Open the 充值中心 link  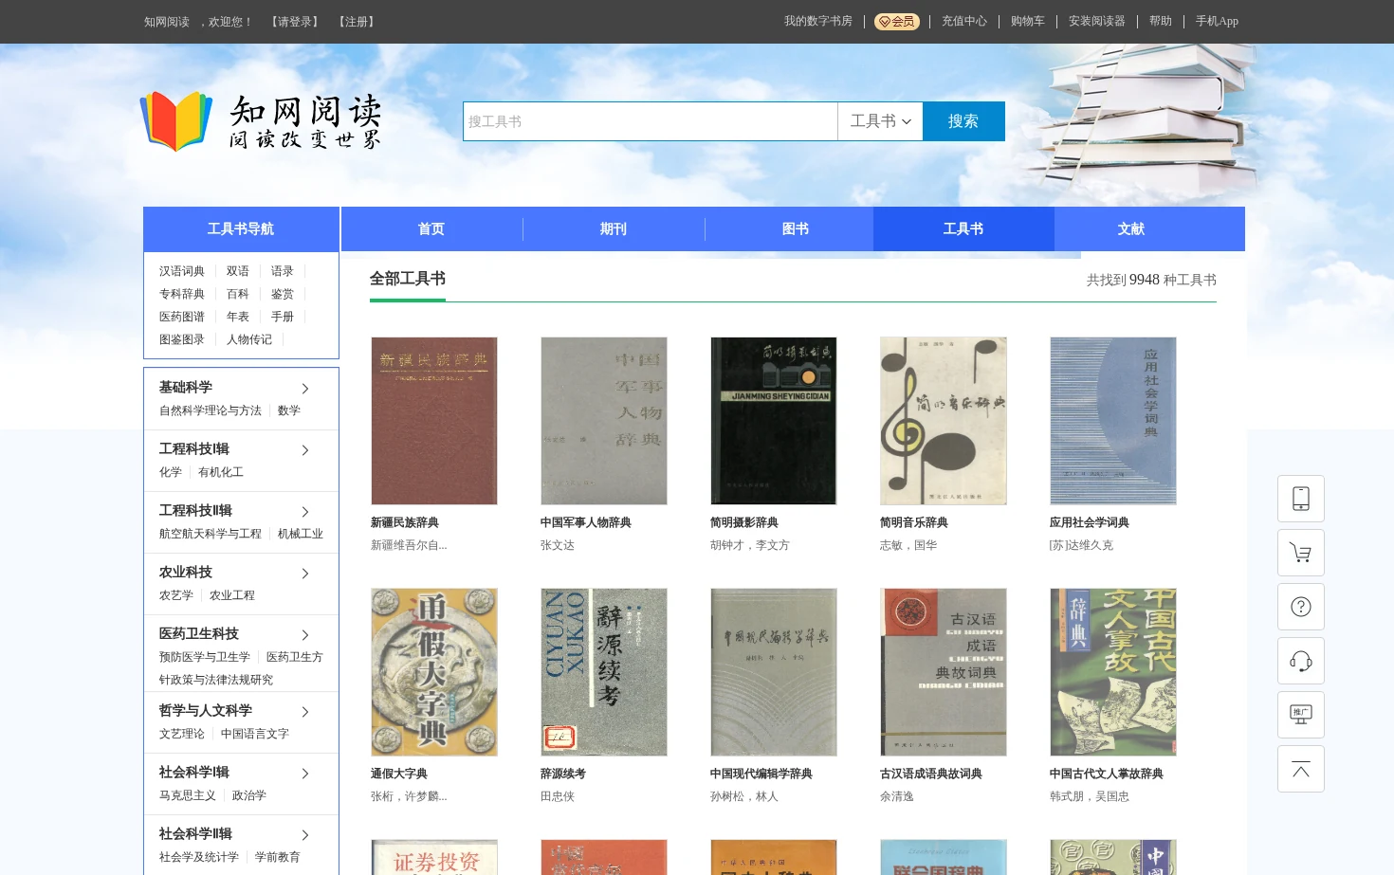click(x=964, y=21)
